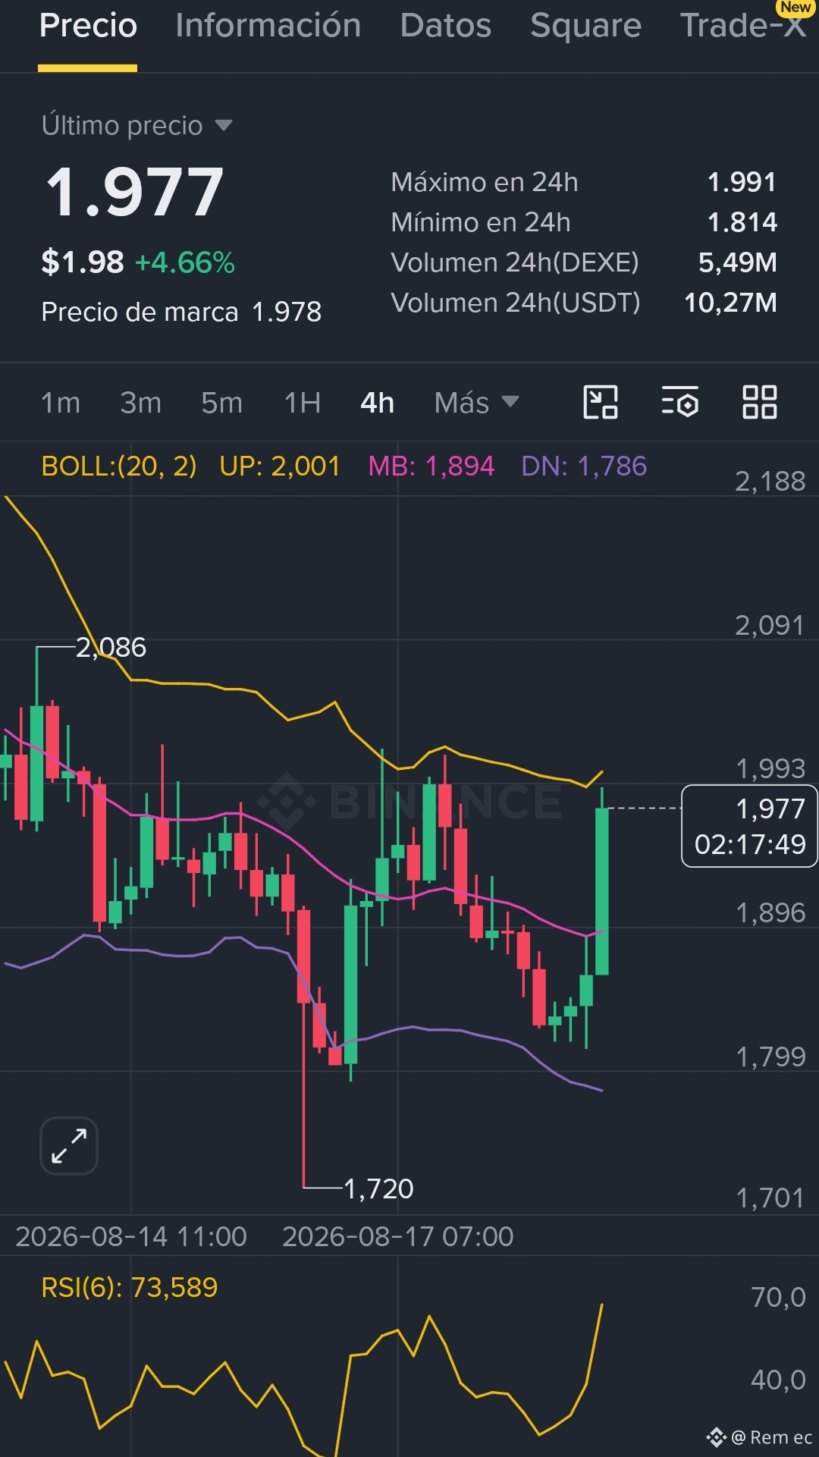Switch to the Precio tab

tap(88, 27)
